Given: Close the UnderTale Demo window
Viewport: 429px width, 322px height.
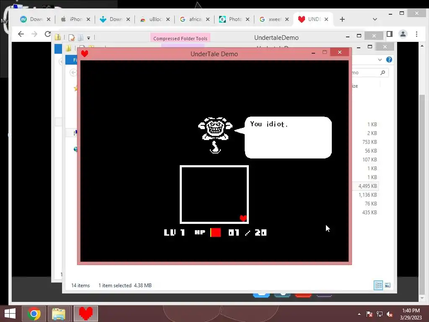Looking at the screenshot, I should [339, 52].
